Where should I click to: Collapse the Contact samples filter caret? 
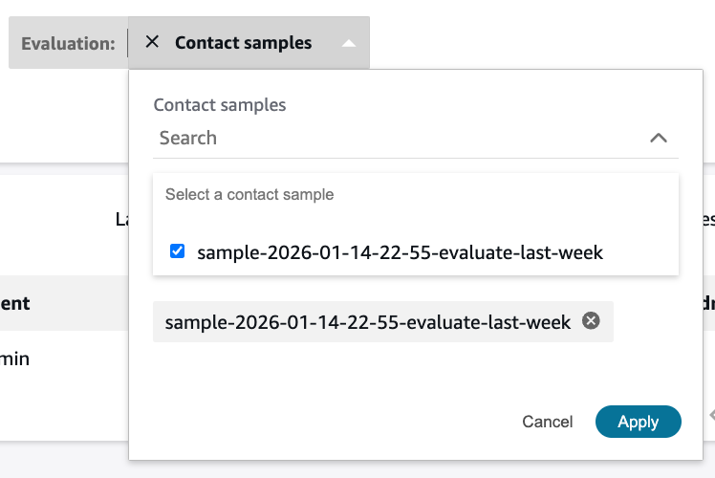350,43
